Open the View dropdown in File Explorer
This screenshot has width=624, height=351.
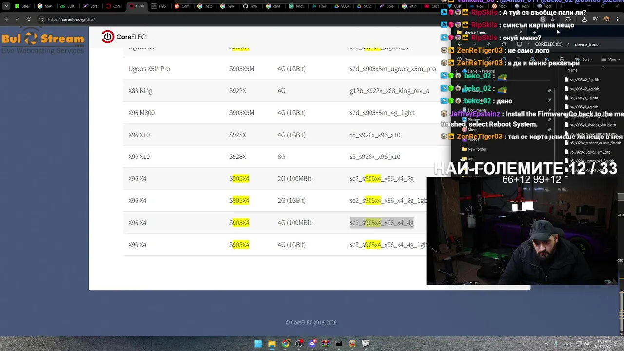610,59
